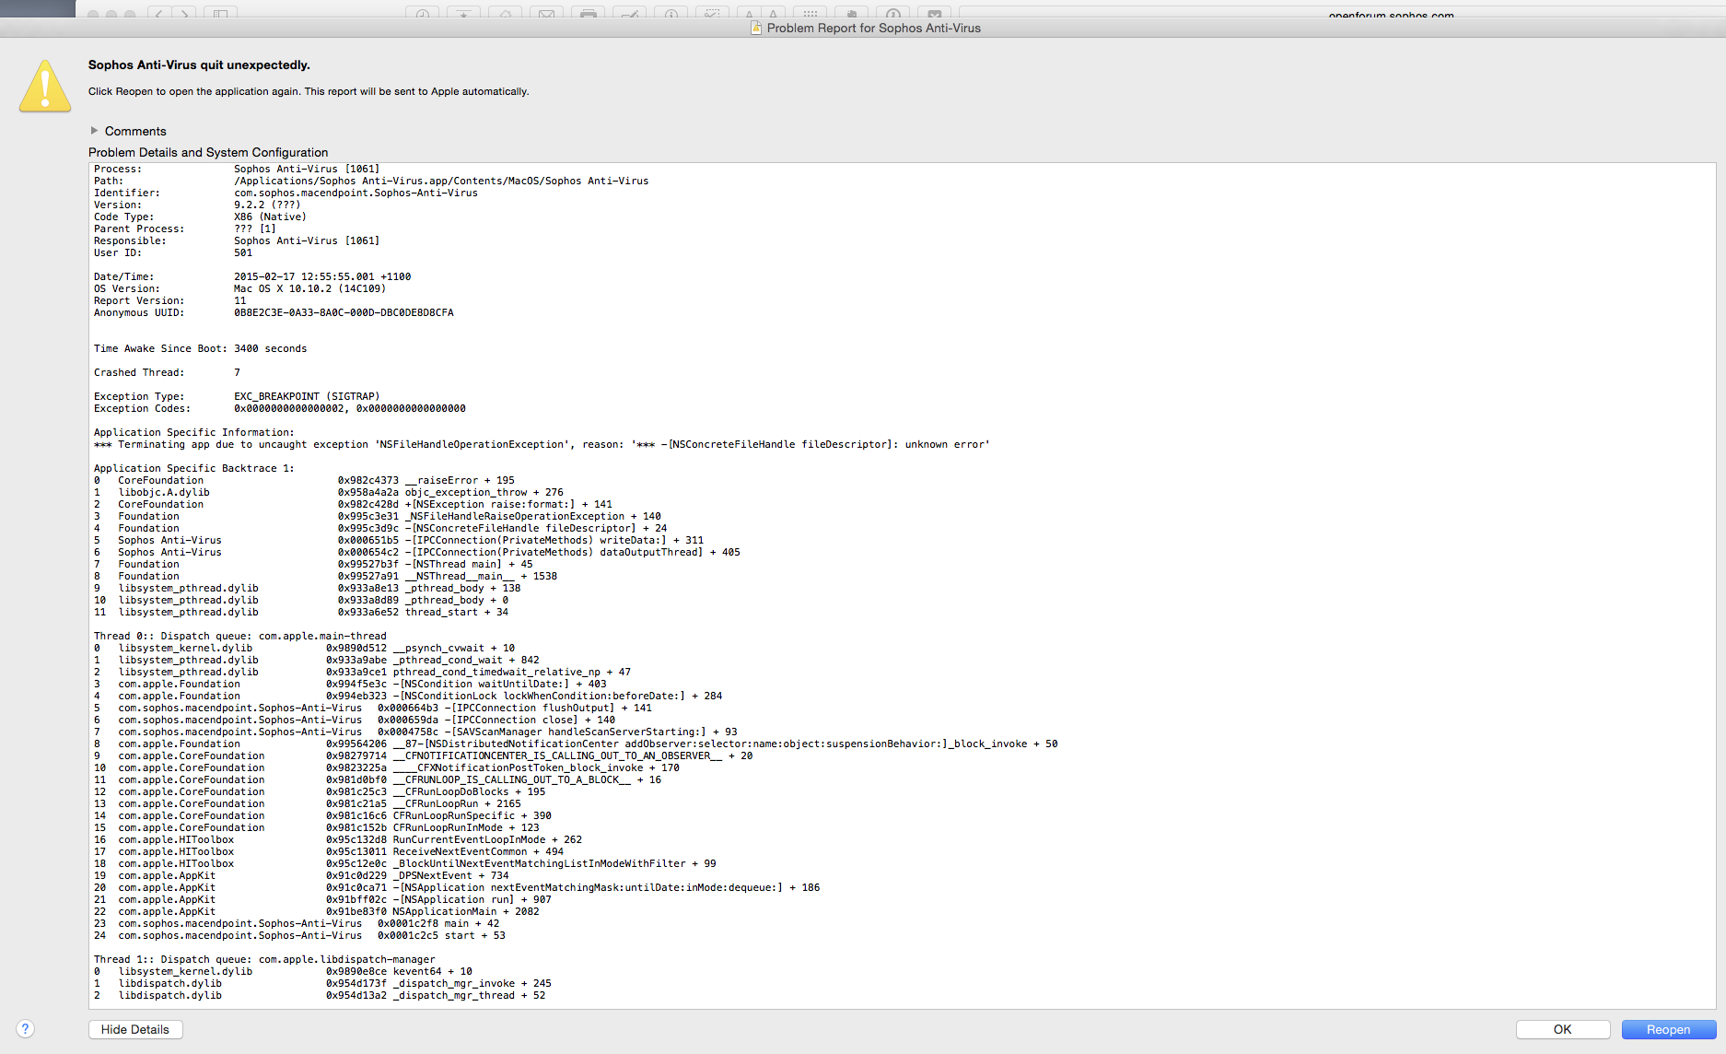Click the 'Report Version:' line

coord(170,300)
